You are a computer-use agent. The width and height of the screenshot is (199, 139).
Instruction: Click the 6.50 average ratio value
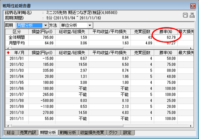(126, 64)
